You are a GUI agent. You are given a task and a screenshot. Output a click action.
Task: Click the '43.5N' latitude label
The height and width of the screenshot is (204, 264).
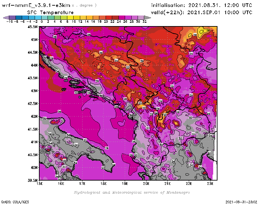click(x=33, y=78)
